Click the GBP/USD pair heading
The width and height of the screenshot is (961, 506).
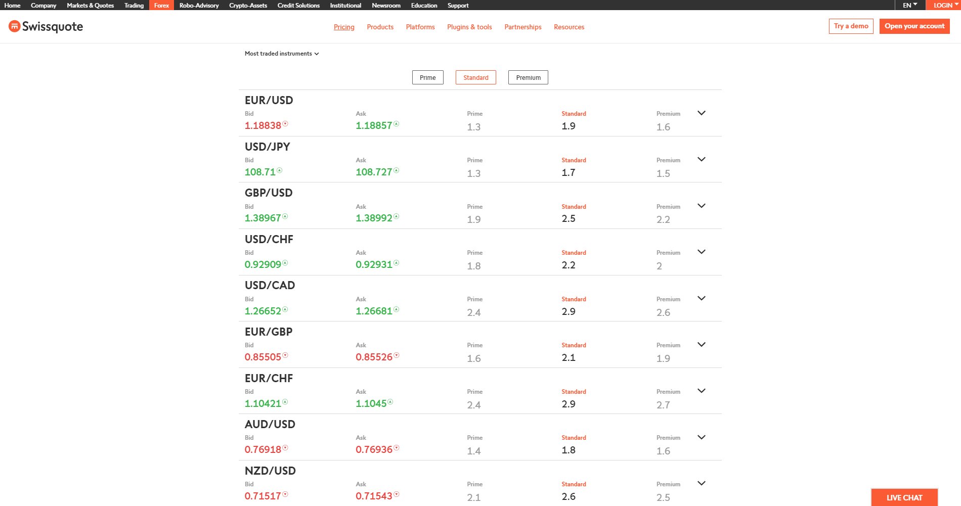click(x=269, y=193)
